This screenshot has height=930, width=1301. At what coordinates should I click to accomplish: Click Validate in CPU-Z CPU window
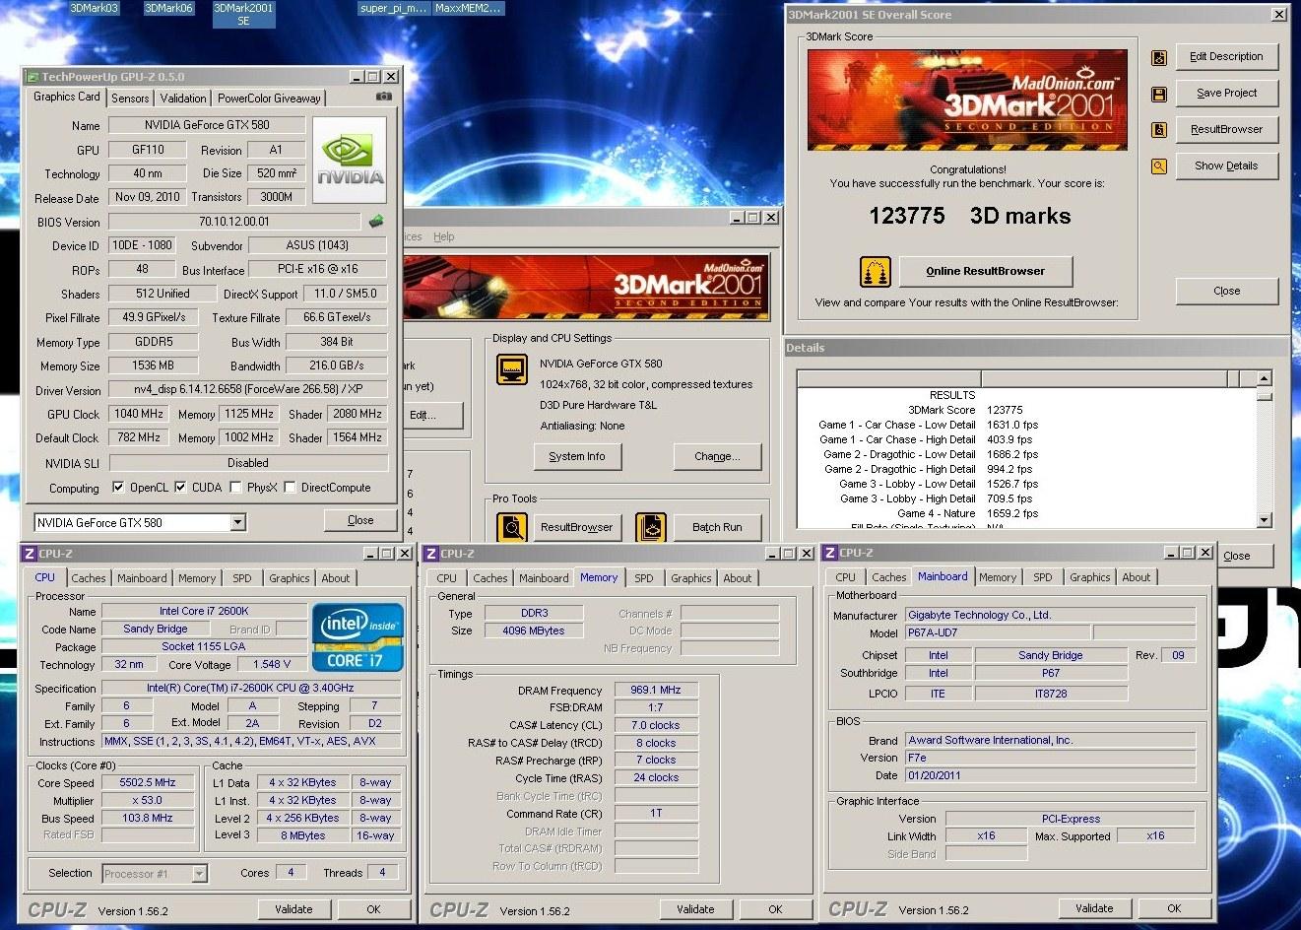pos(293,909)
